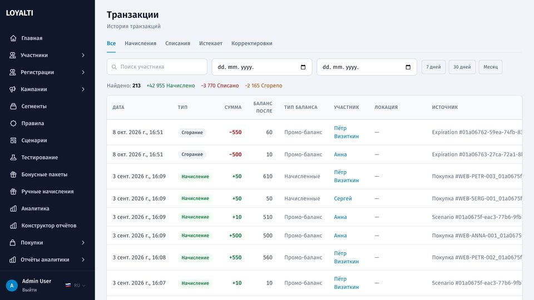Open Анна link in the +500 row
This screenshot has width=534, height=300.
pos(340,236)
